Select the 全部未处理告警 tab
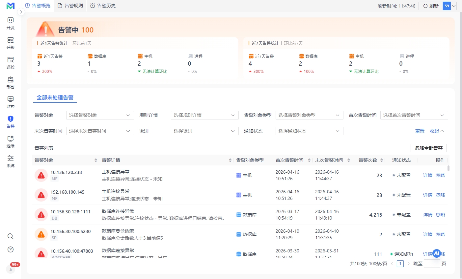This screenshot has height=279, width=462. pos(55,97)
